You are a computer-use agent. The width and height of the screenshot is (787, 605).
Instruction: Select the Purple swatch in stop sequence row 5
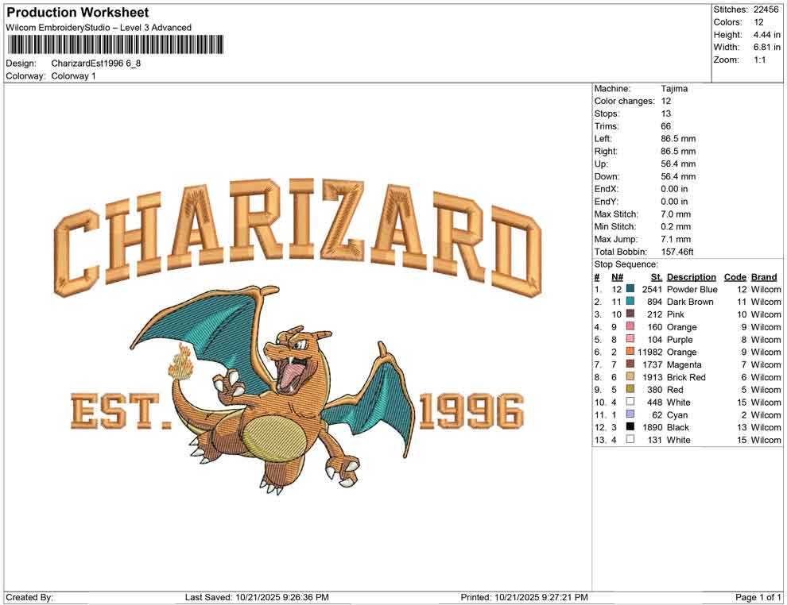[630, 339]
